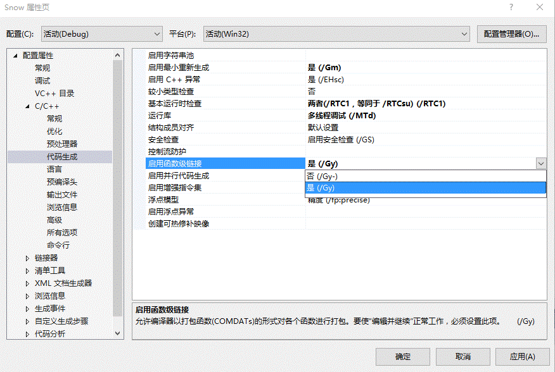Image resolution: width=555 pixels, height=372 pixels.
Task: Click the 结构成员对齐 property
Action: coord(171,128)
